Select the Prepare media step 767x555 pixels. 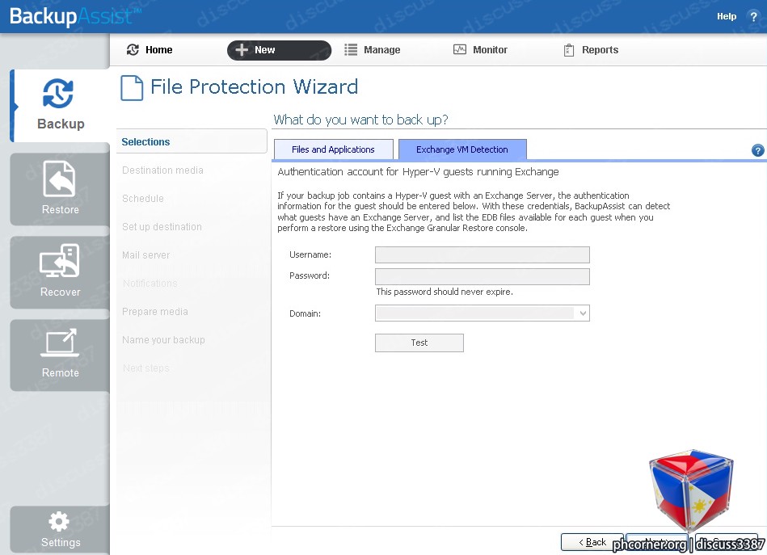(155, 312)
